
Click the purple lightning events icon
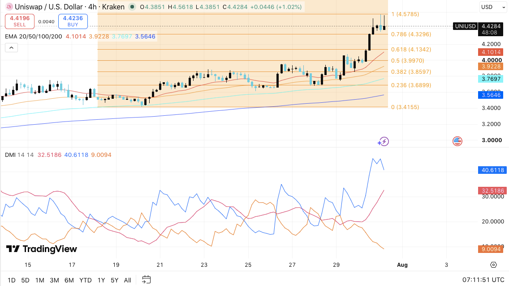384,142
